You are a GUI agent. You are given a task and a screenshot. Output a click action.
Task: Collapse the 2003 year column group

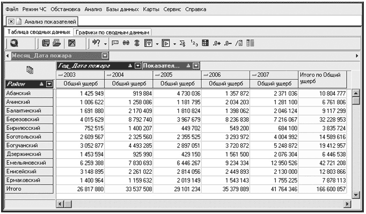(60, 75)
